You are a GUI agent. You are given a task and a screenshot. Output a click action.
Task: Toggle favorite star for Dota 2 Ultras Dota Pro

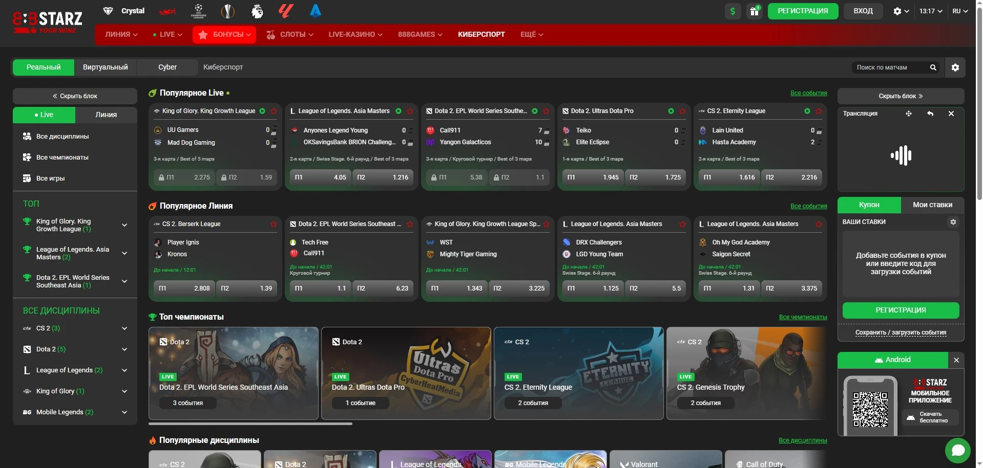click(682, 111)
